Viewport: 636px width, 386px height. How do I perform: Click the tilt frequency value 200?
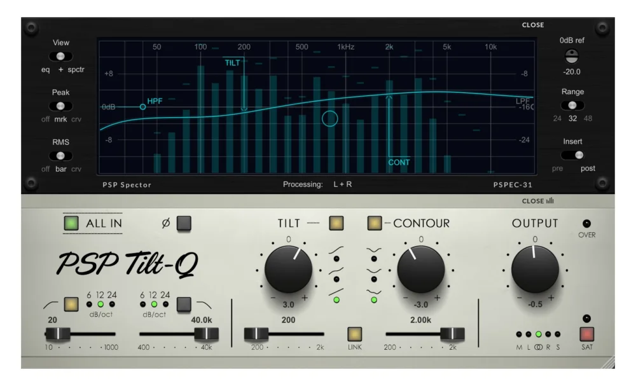click(x=288, y=321)
